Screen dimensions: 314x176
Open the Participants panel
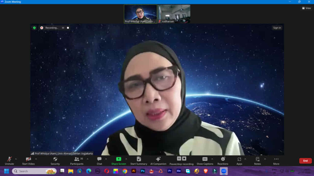77,161
